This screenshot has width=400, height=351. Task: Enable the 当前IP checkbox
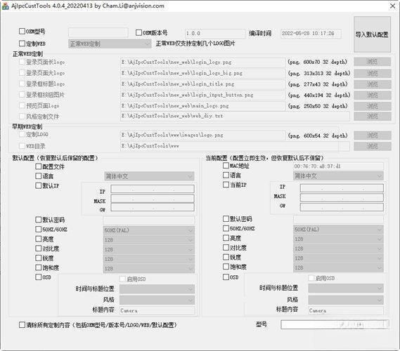(x=226, y=185)
